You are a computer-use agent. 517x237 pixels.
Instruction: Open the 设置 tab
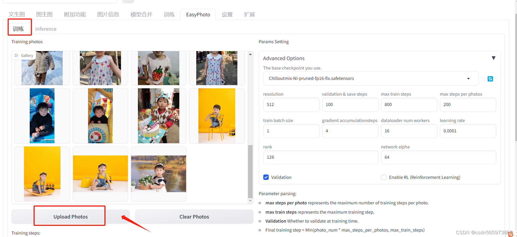pos(227,14)
